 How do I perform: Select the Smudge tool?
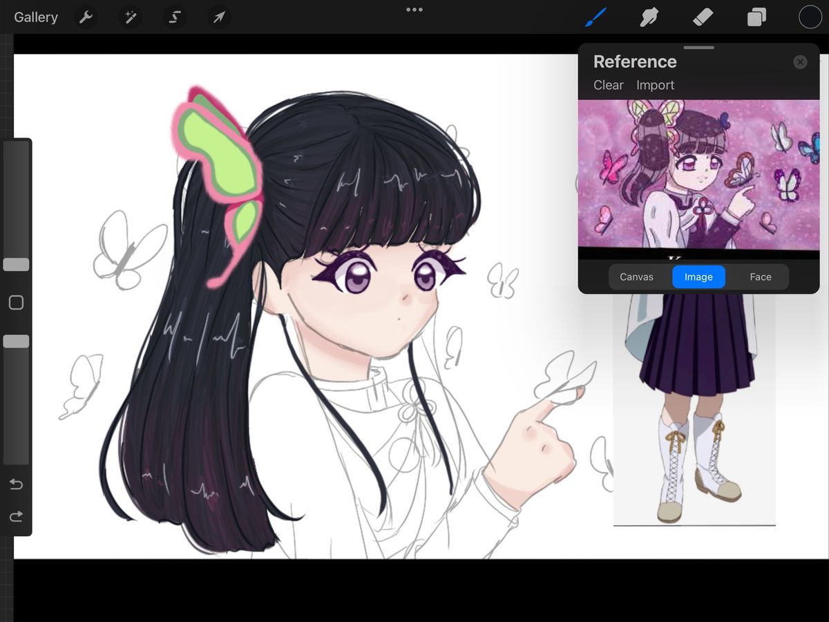tap(649, 17)
